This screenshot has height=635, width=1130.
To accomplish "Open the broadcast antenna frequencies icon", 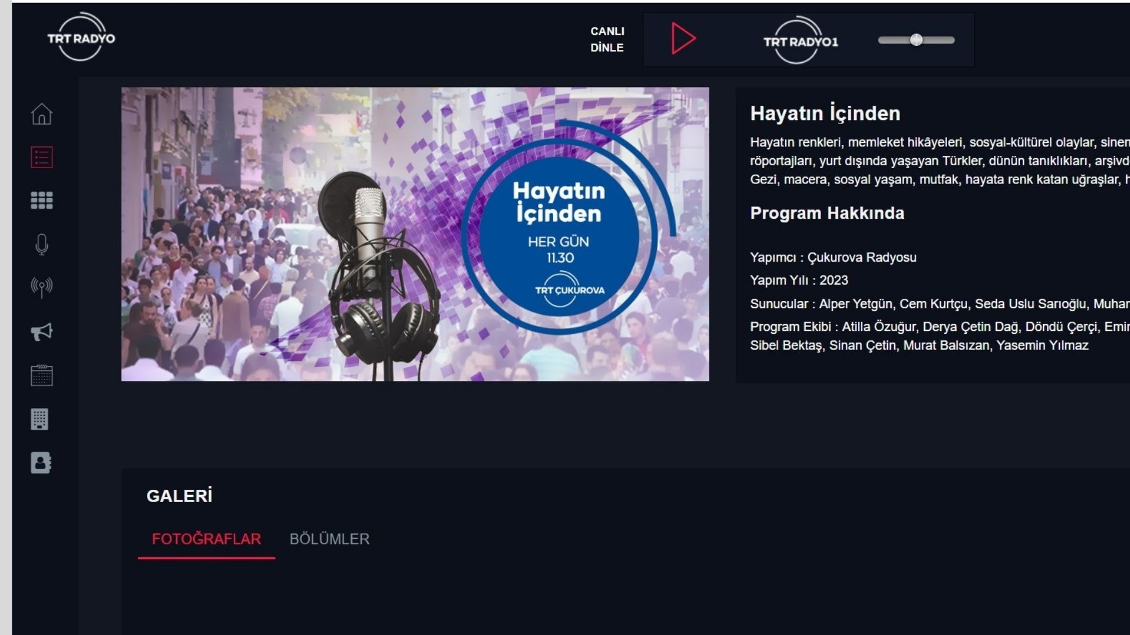I will 42,288.
